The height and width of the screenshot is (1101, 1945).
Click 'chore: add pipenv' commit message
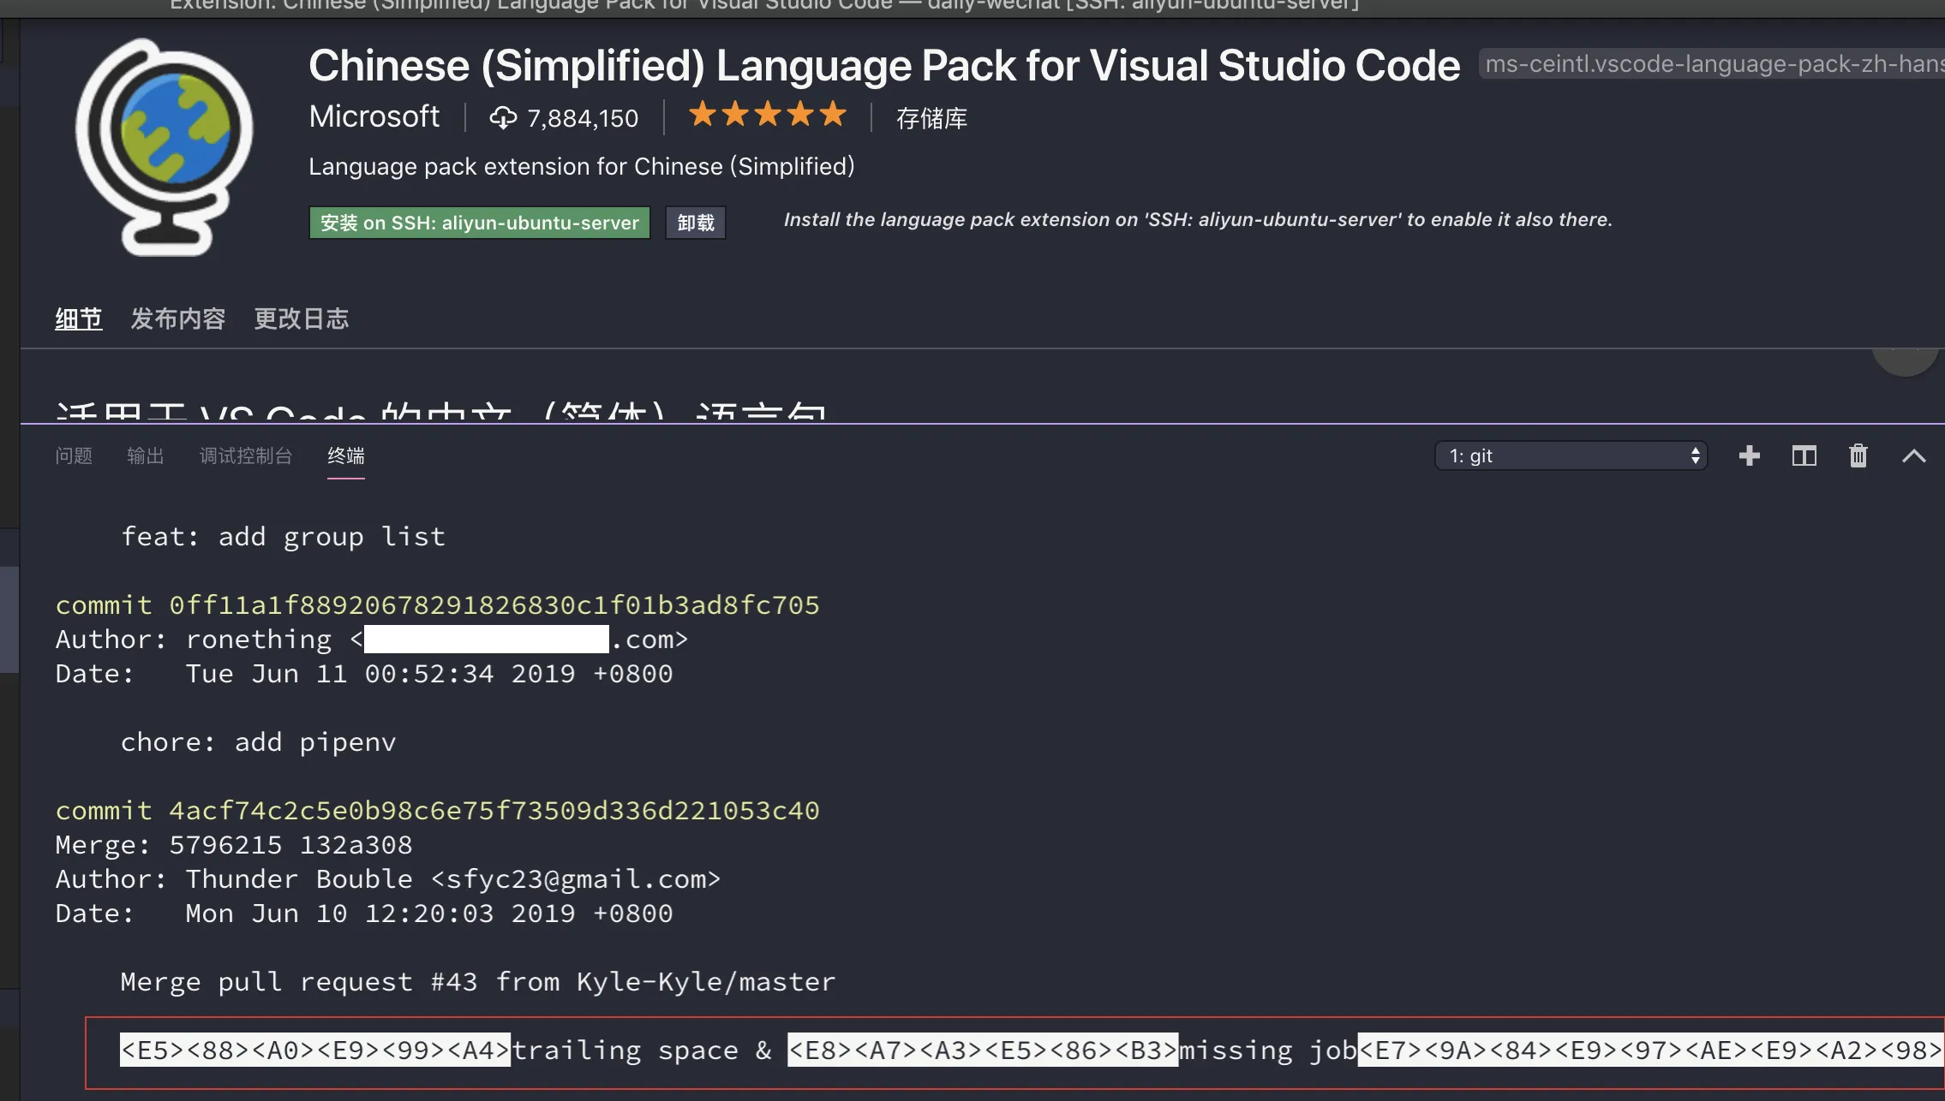(x=259, y=742)
